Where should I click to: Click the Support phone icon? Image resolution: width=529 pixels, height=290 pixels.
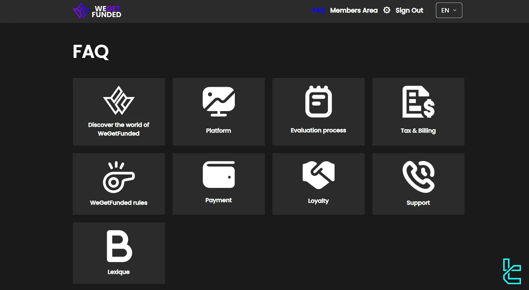point(418,177)
